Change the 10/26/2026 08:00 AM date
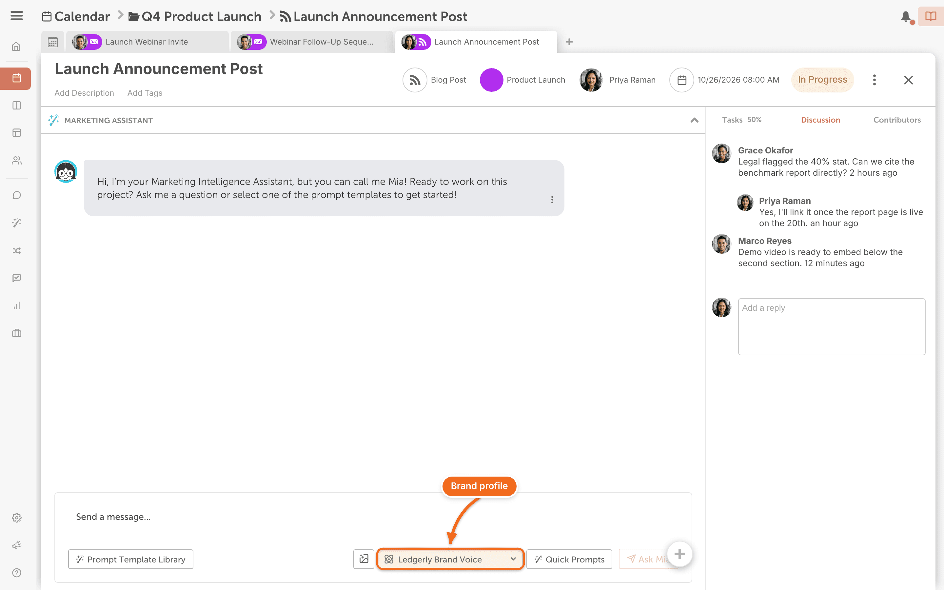 725,80
